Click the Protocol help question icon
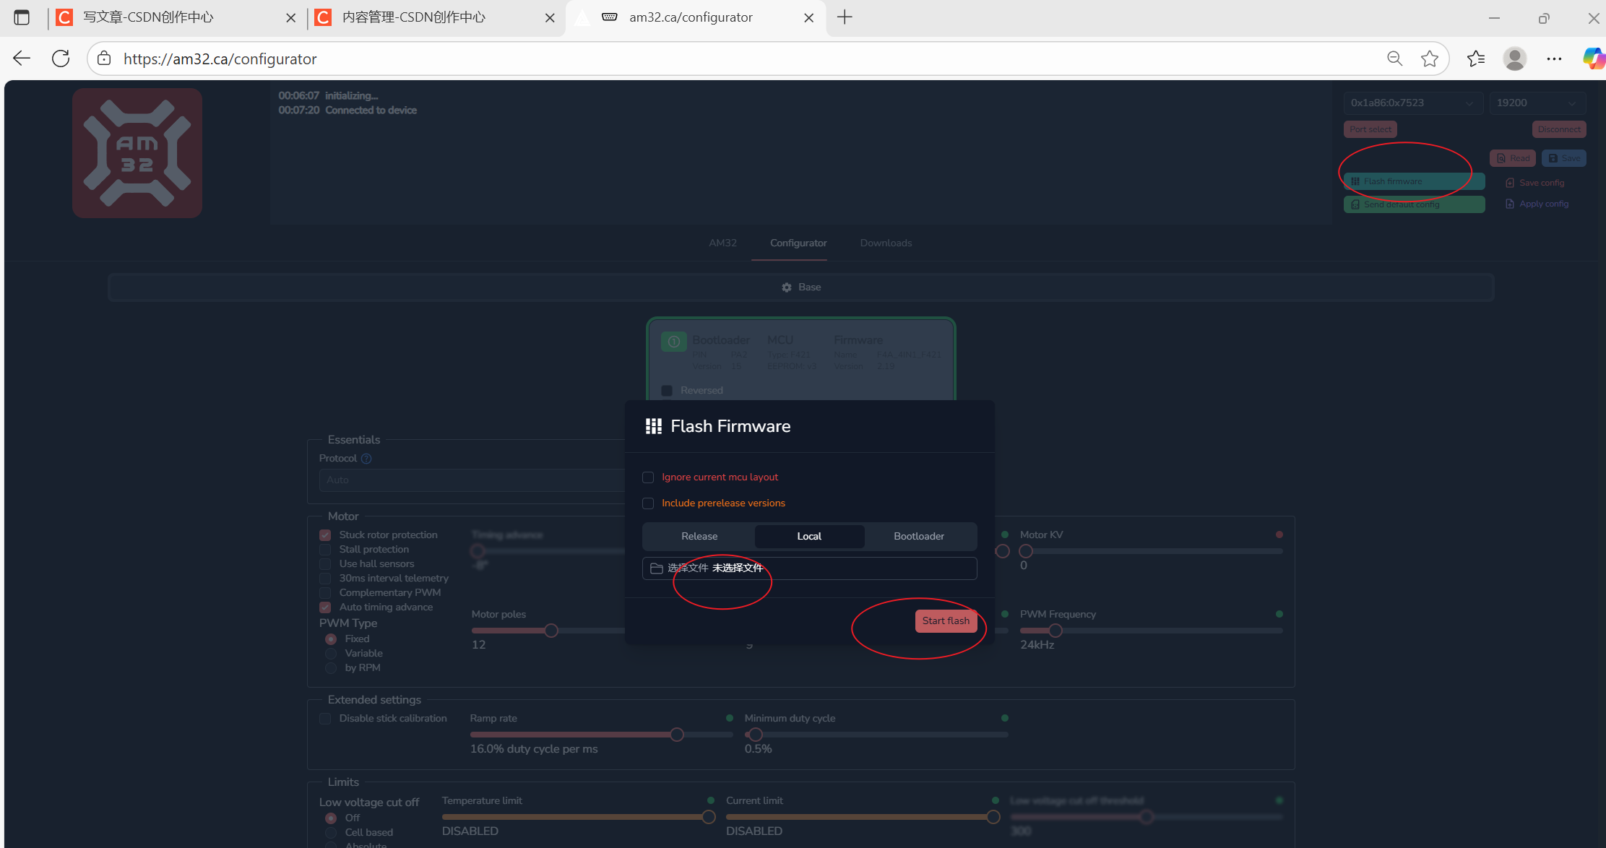The height and width of the screenshot is (848, 1606). coord(366,459)
